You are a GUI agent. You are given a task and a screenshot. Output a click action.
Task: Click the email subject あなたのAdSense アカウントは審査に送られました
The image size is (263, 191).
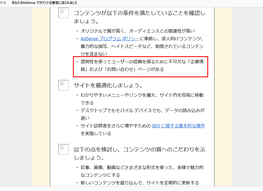[44, 3]
